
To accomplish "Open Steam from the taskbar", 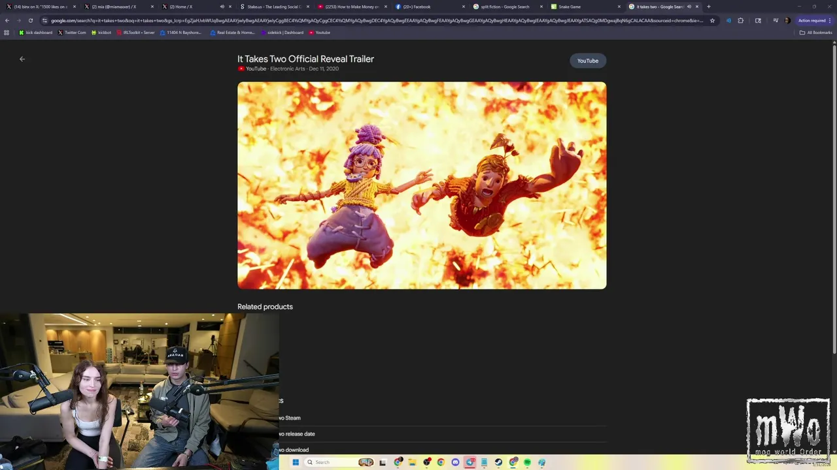I will click(498, 462).
